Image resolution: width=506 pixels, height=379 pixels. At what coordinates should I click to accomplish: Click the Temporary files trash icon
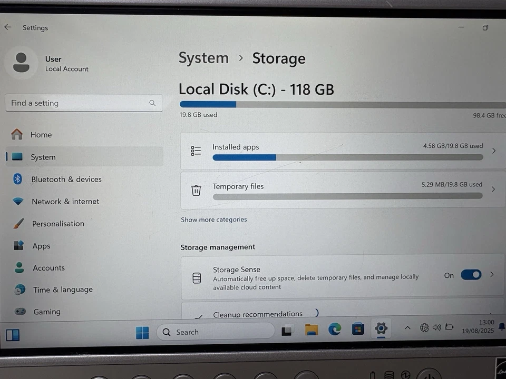[196, 190]
